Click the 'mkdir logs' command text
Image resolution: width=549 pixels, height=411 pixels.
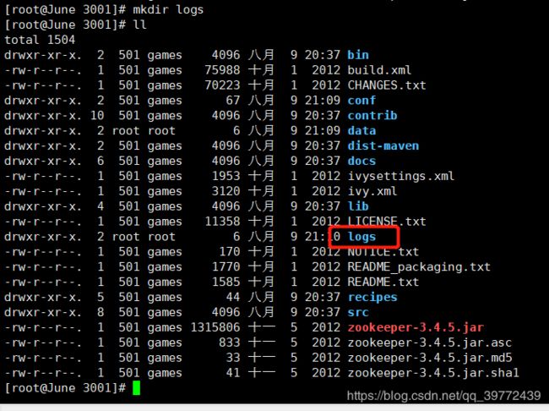(168, 9)
